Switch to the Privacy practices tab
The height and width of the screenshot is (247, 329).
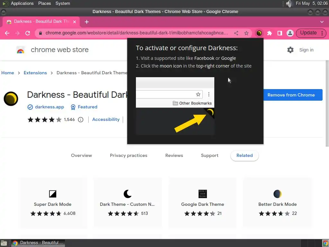click(x=129, y=156)
